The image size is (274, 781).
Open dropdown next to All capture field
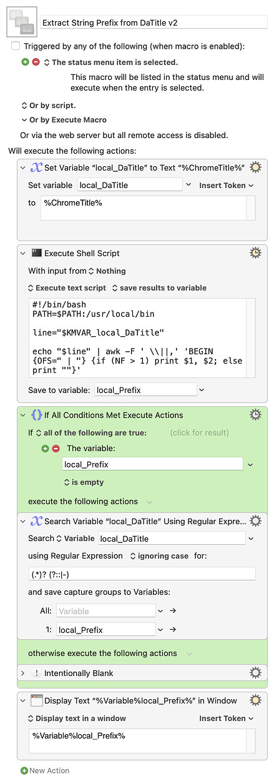[161, 611]
